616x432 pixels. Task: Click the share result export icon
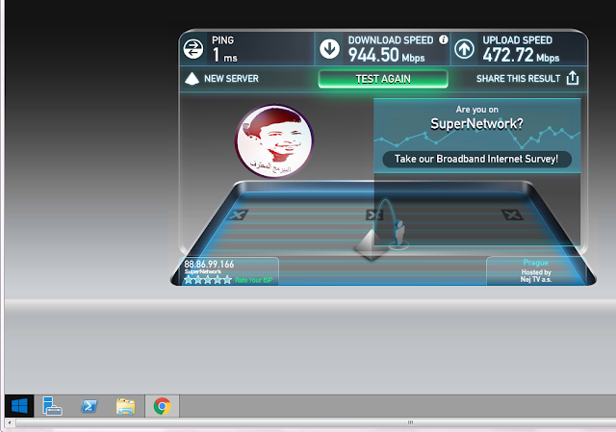point(573,78)
